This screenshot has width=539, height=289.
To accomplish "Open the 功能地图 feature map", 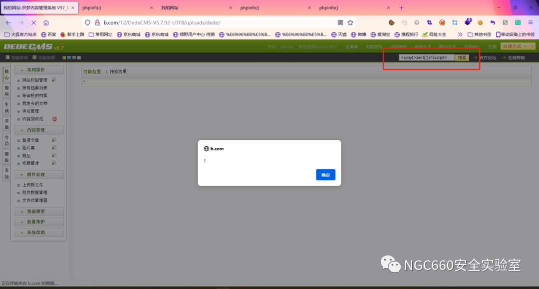I will pos(43,58).
